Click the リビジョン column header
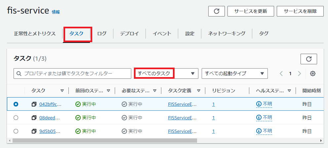The width and height of the screenshot is (328, 148). click(x=224, y=91)
